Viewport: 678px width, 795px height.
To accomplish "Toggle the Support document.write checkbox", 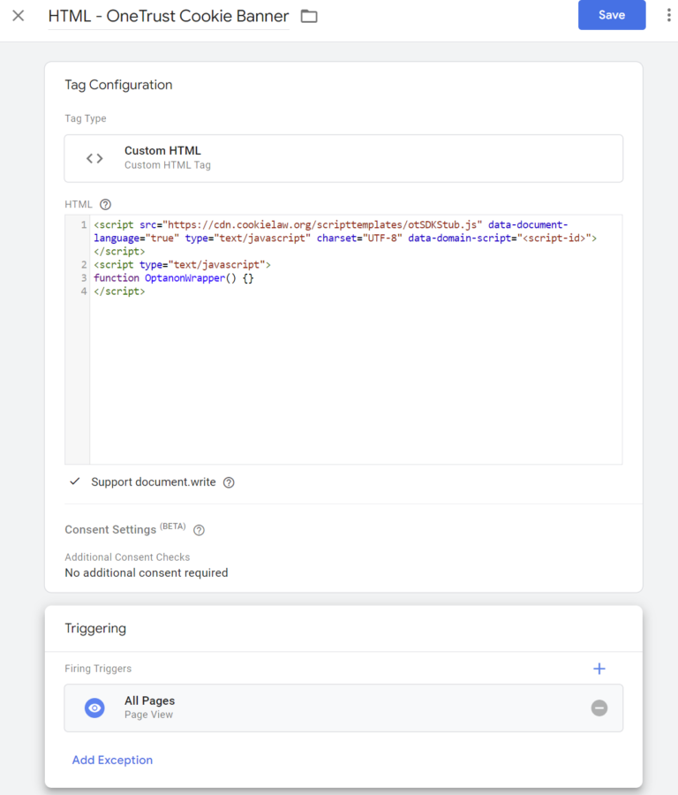I will (x=75, y=481).
